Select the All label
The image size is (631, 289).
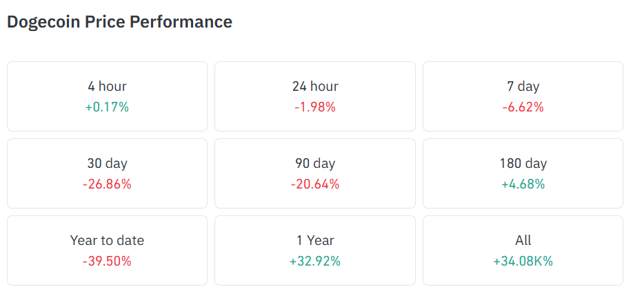click(x=523, y=241)
